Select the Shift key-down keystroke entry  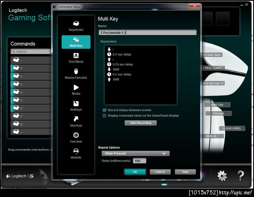113,69
